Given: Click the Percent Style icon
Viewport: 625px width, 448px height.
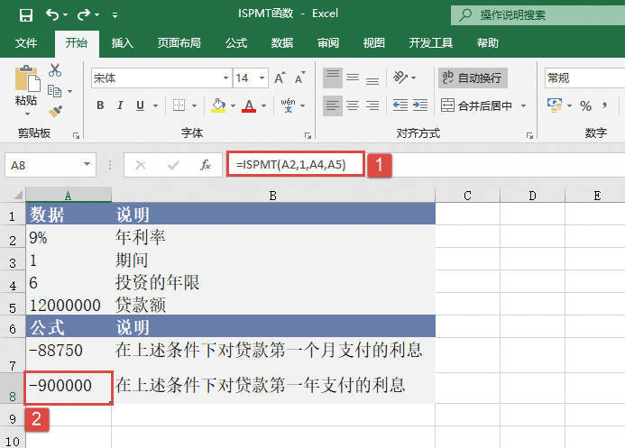Looking at the screenshot, I should point(585,106).
